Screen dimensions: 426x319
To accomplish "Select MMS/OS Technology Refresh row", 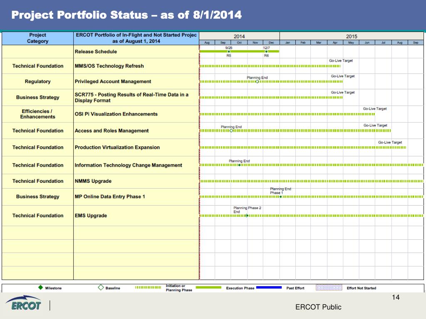I will 109,66.
